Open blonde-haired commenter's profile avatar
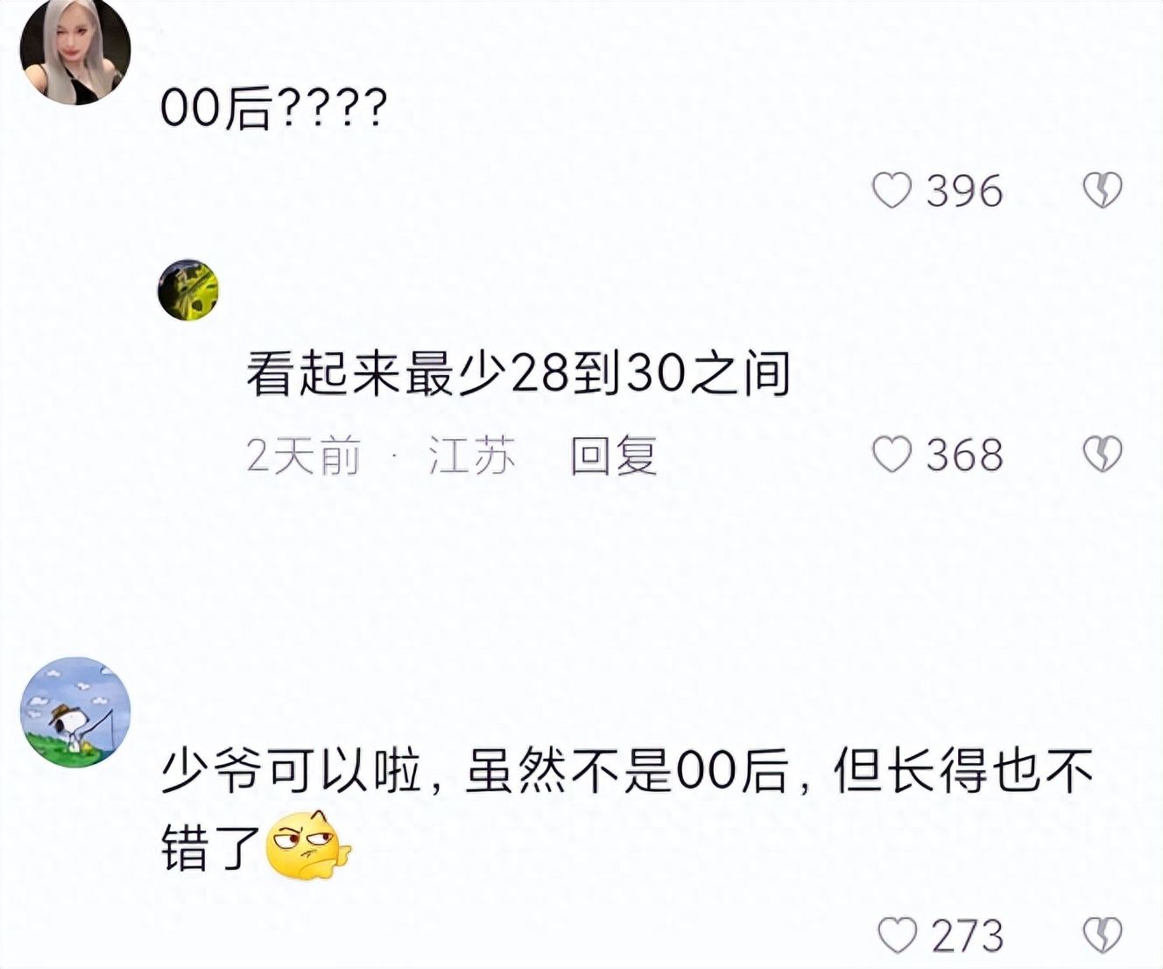The image size is (1163, 969). click(75, 51)
